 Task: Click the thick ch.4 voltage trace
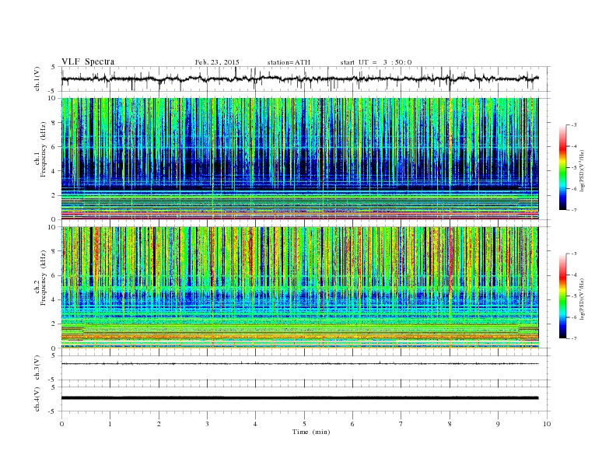click(x=299, y=398)
